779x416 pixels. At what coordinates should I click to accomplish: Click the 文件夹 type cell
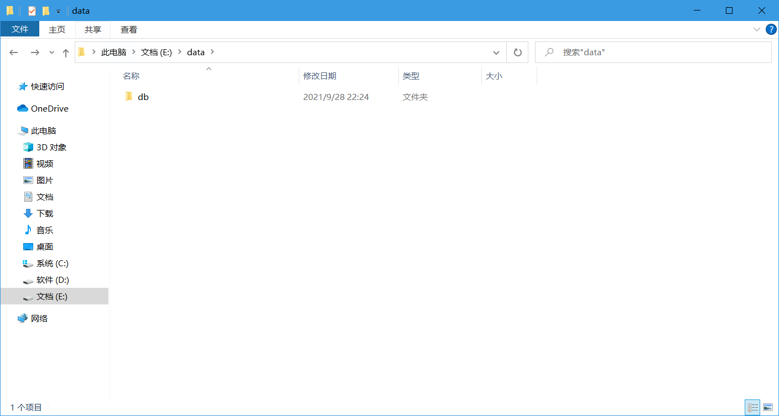pyautogui.click(x=415, y=97)
